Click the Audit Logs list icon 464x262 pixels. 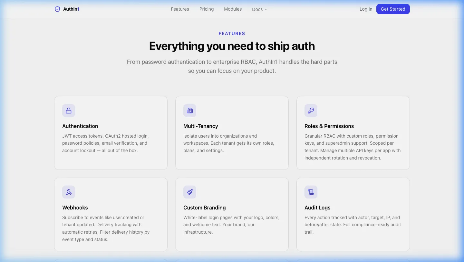tap(311, 192)
